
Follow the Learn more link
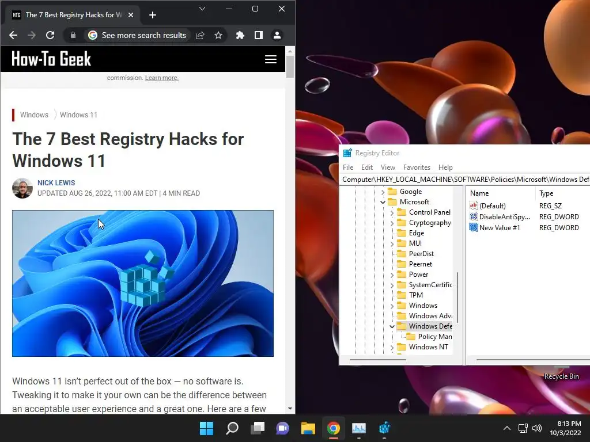[162, 78]
